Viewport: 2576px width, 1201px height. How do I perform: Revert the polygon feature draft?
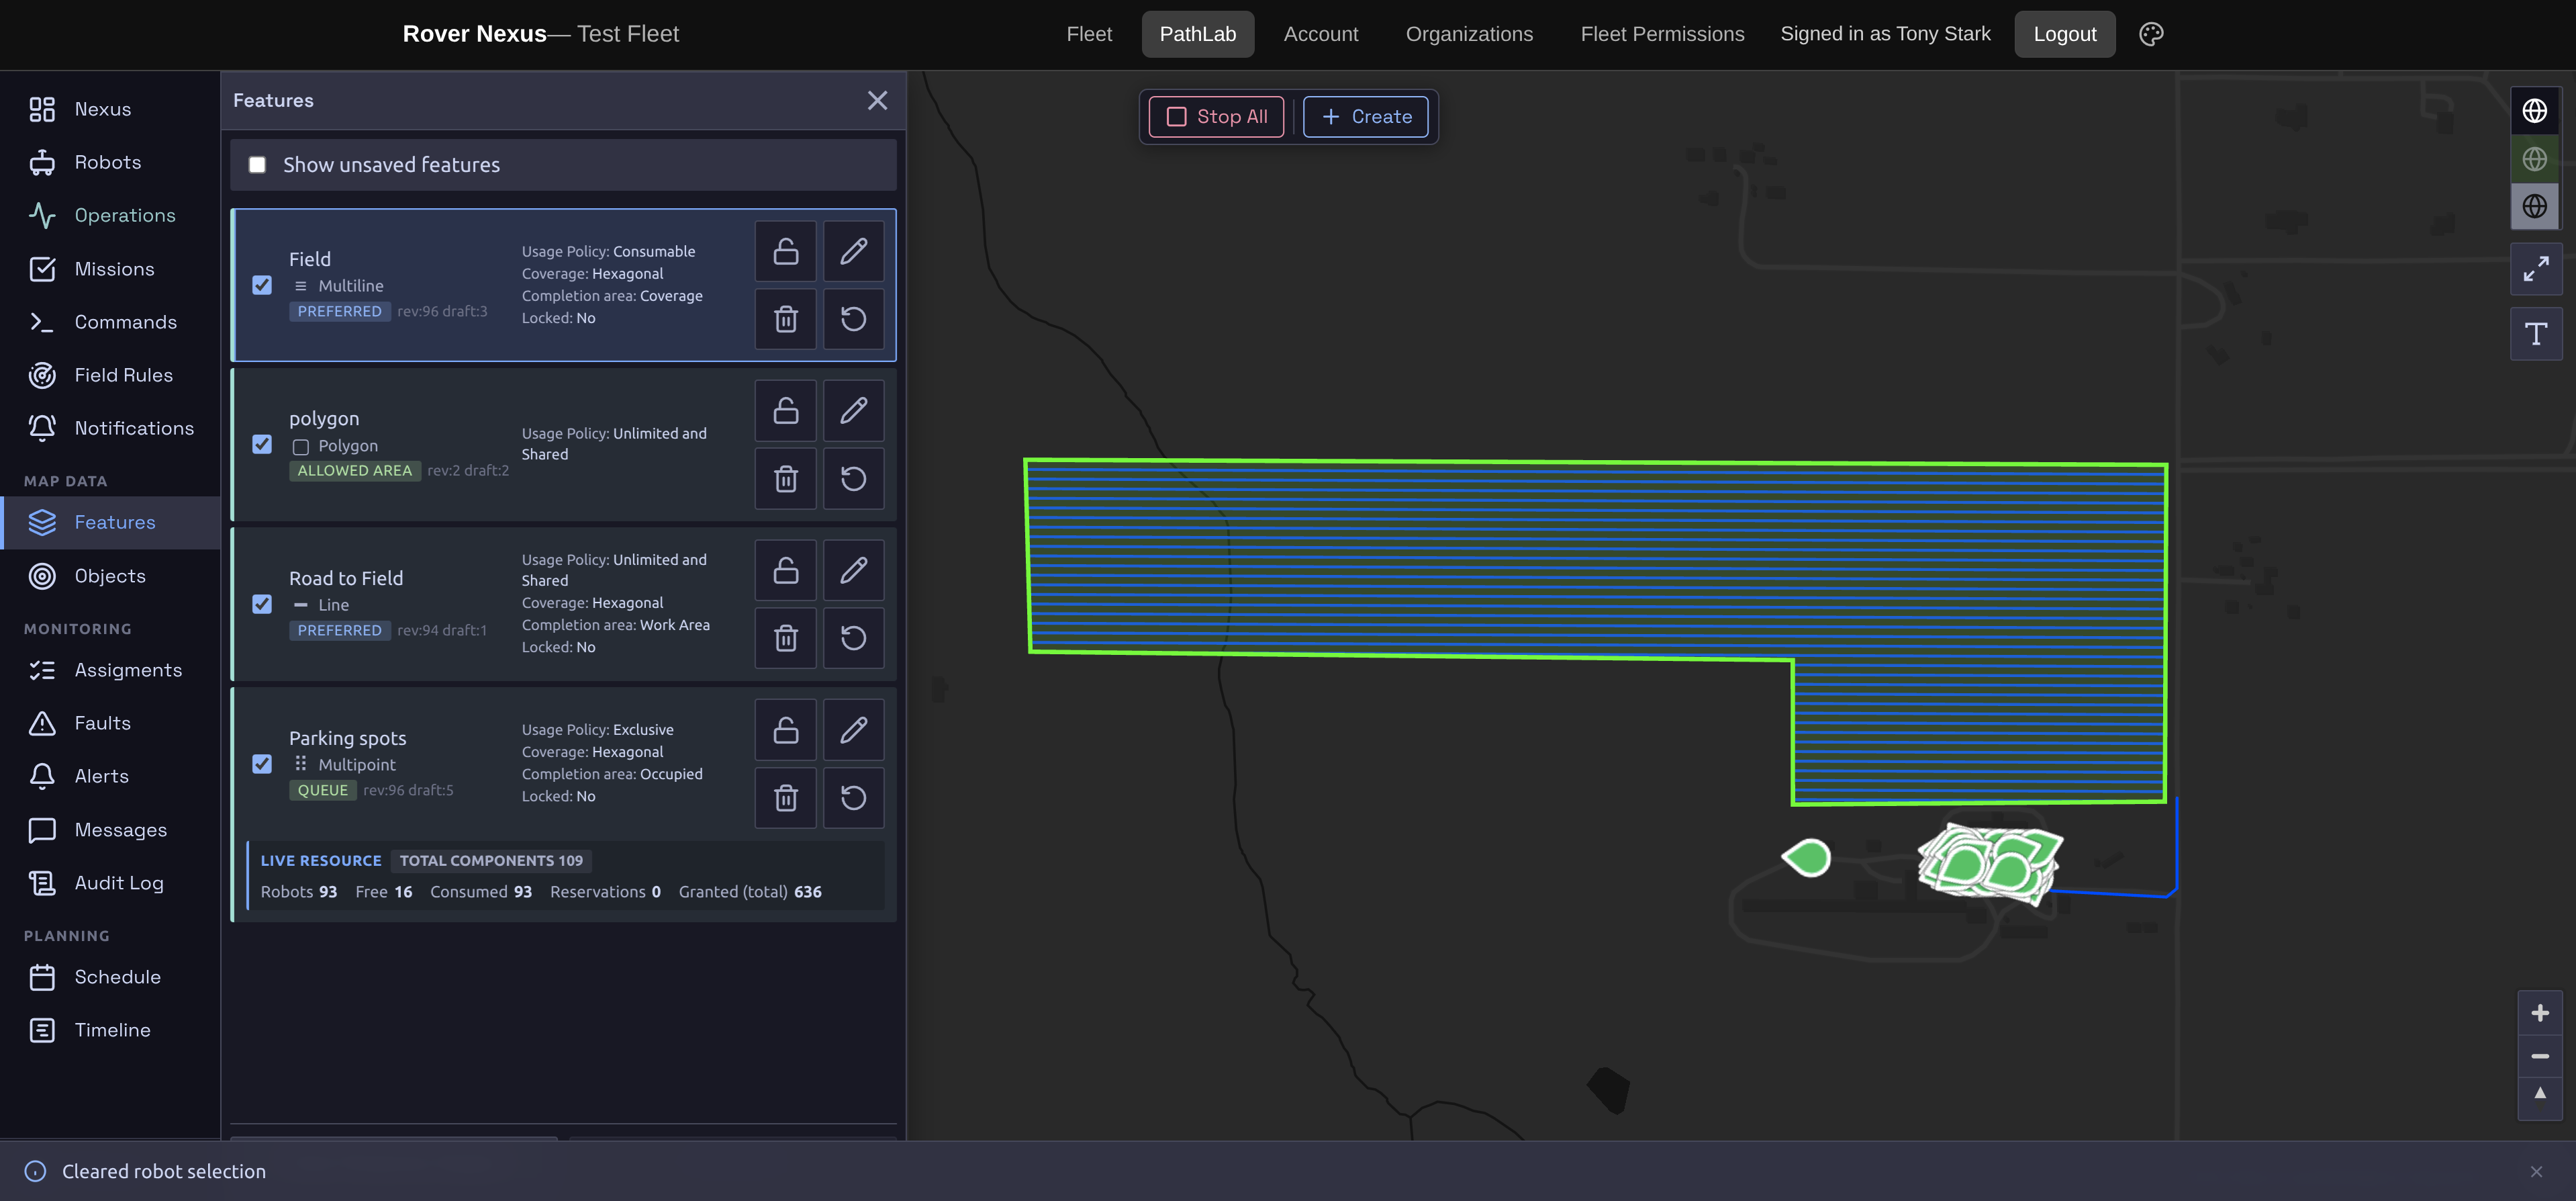point(853,478)
